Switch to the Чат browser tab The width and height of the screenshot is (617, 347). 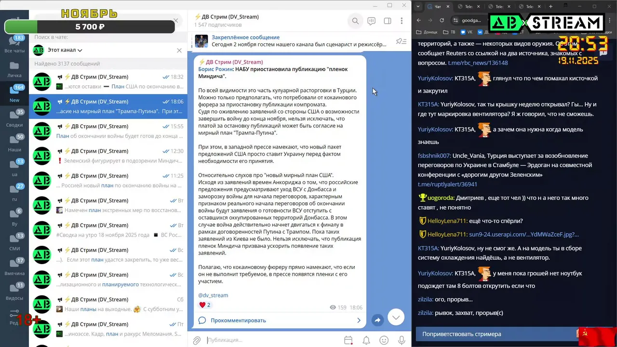click(438, 6)
